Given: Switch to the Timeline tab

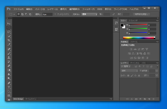Looking at the screenshot, I should (31, 99).
